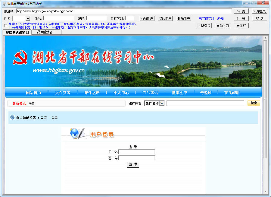Expand the 课程名称 search type dropdown
Viewport: 271px width, 197px height.
pyautogui.click(x=162, y=103)
